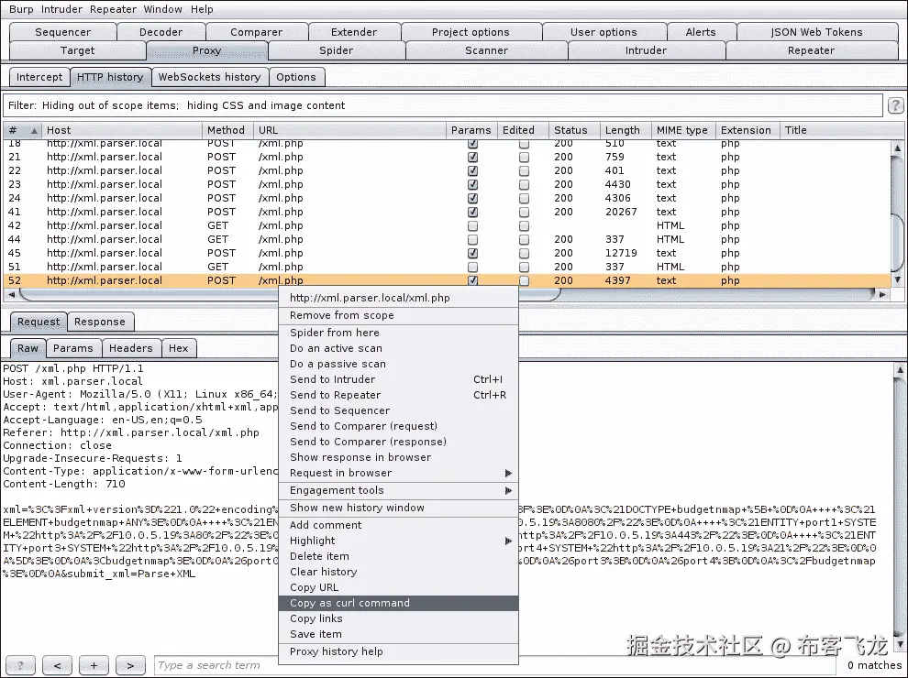The height and width of the screenshot is (678, 908).
Task: Open Proxy history help entry
Action: click(x=398, y=651)
